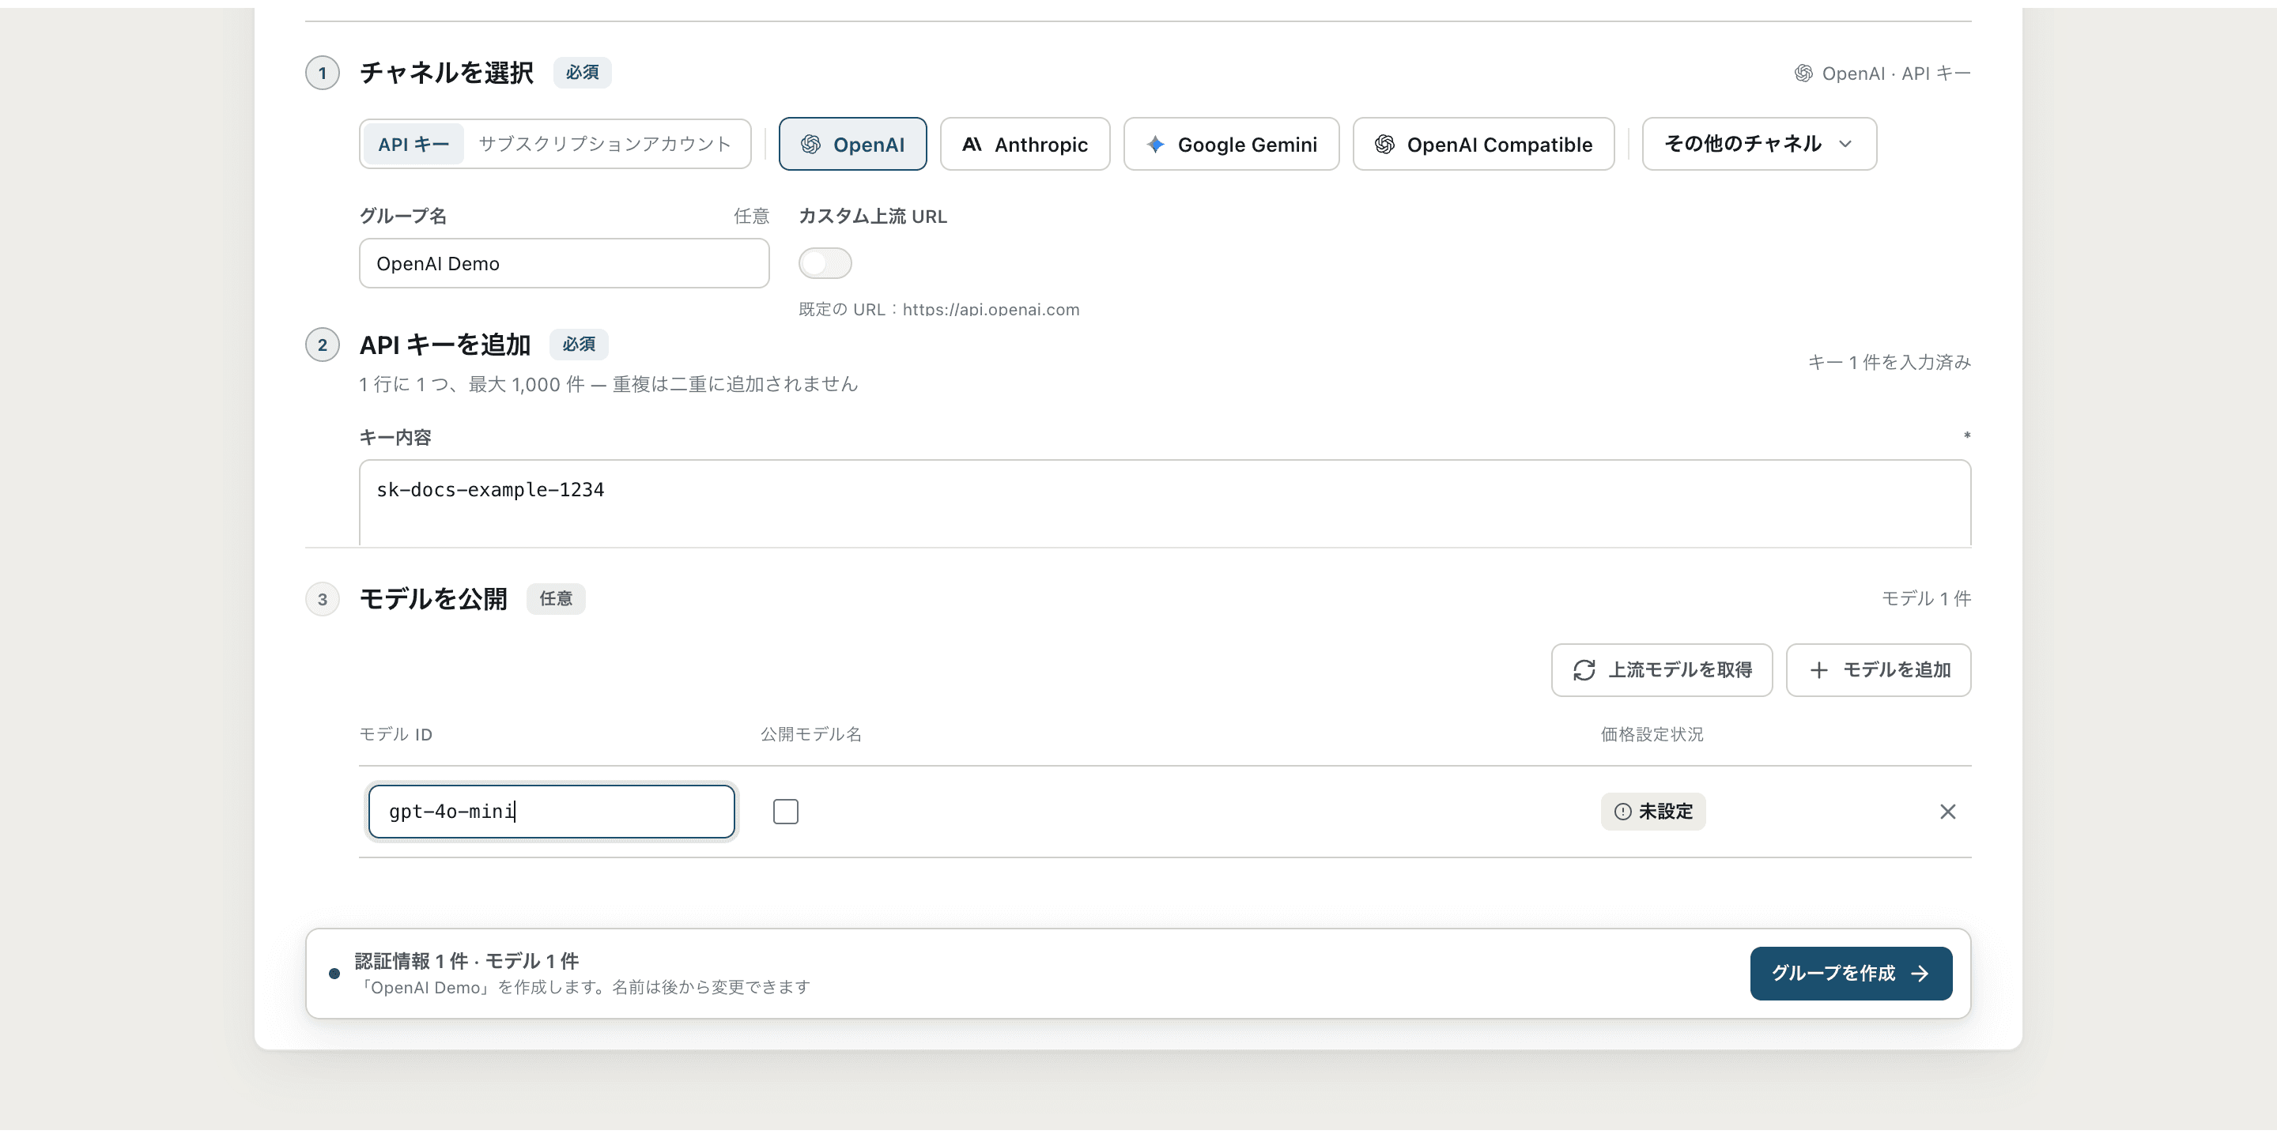Click the 'キー 1 件を入力済み' status text
2277x1138 pixels.
click(x=1889, y=362)
